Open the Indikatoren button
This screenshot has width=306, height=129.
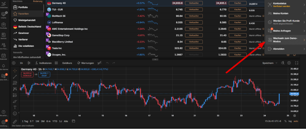pyautogui.click(x=43, y=63)
